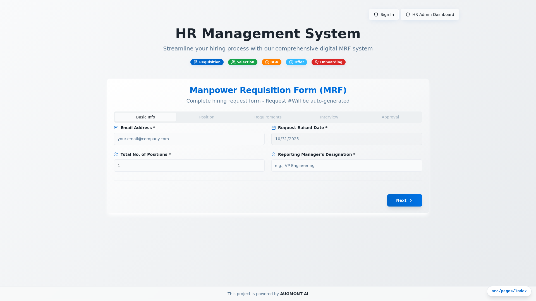This screenshot has height=301, width=536.
Task: Click the people icon in Selection badge
Action: 233,62
